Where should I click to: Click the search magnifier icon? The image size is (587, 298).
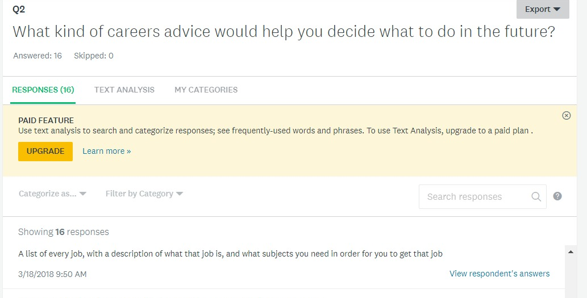coord(536,197)
